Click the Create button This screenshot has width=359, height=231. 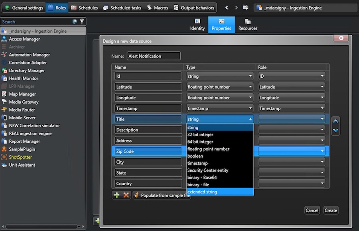point(331,210)
